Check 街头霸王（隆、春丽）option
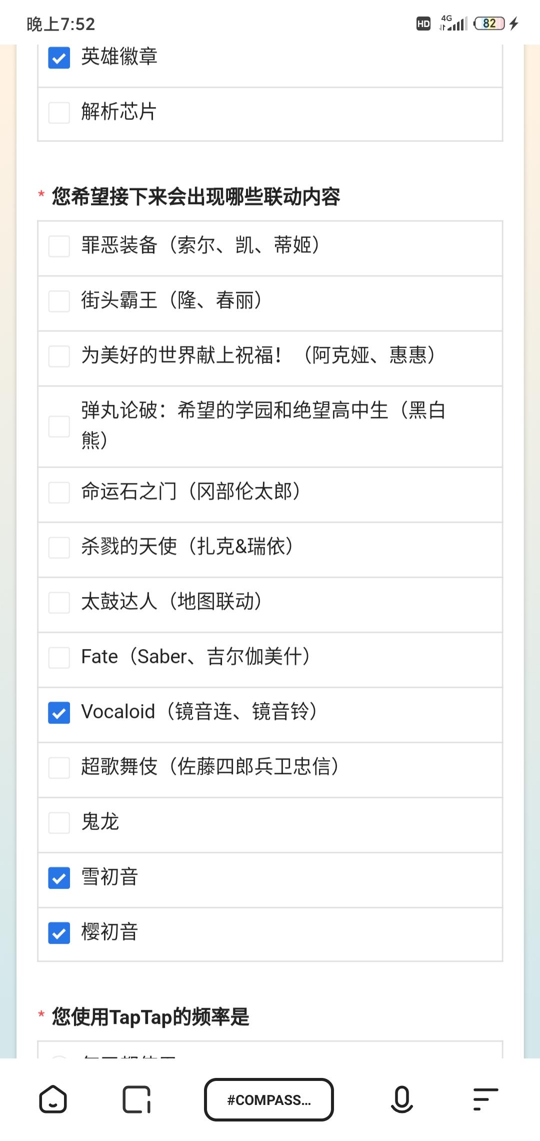Screen dimensions: 540x1141 click(59, 301)
